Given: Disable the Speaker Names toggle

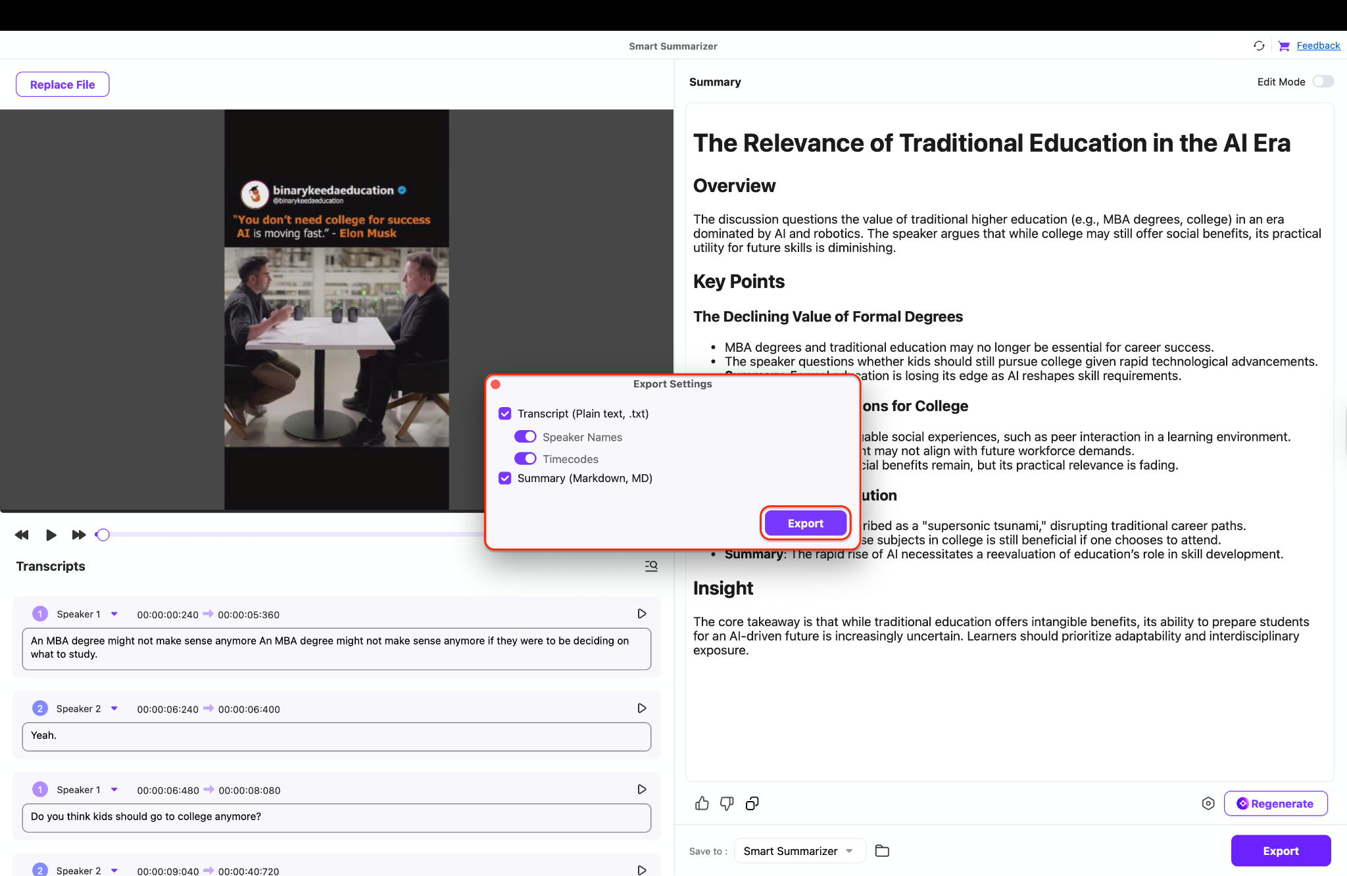Looking at the screenshot, I should (525, 437).
